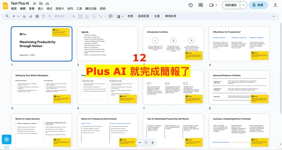The image size is (282, 150).
Task: Click the 背景 background button
Action: tap(130, 16)
